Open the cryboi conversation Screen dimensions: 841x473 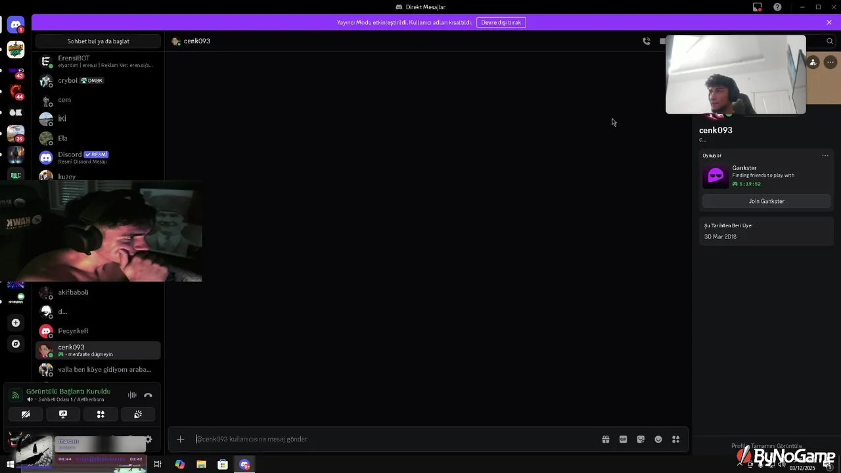tap(98, 81)
